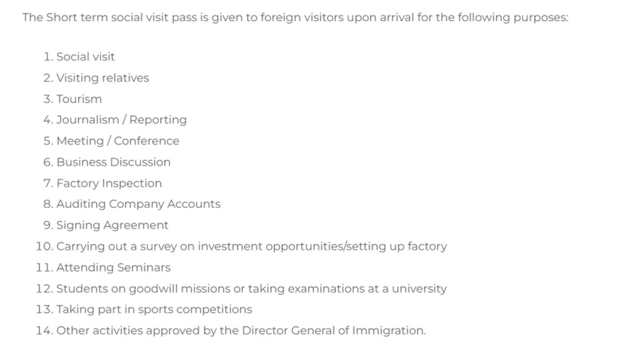Click the 'Tourism' list item
The height and width of the screenshot is (352, 626).
(x=79, y=99)
